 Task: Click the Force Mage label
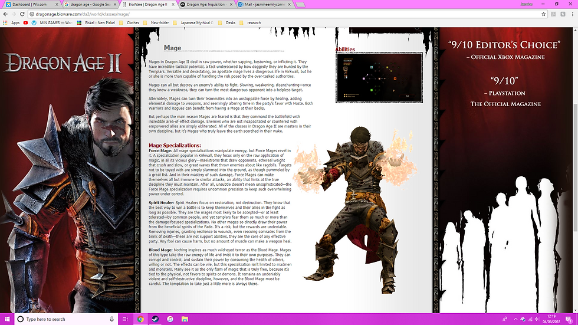(160, 151)
